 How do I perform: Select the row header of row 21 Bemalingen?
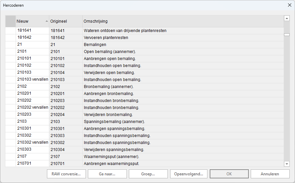click(10, 45)
